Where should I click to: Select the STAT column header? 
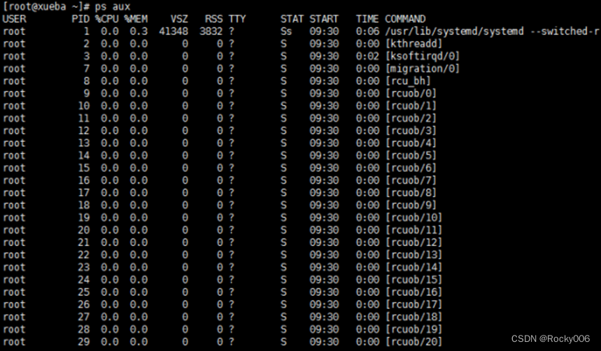[x=292, y=19]
